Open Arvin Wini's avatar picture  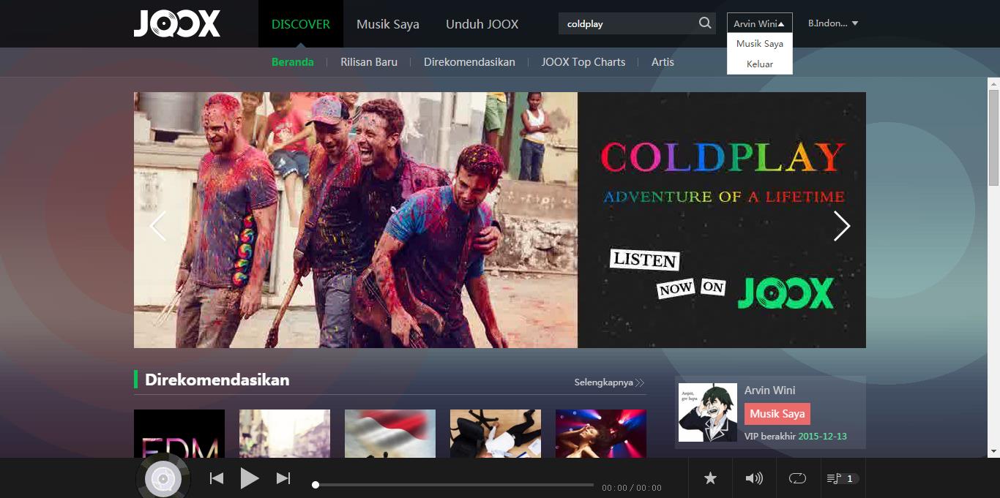(x=708, y=412)
